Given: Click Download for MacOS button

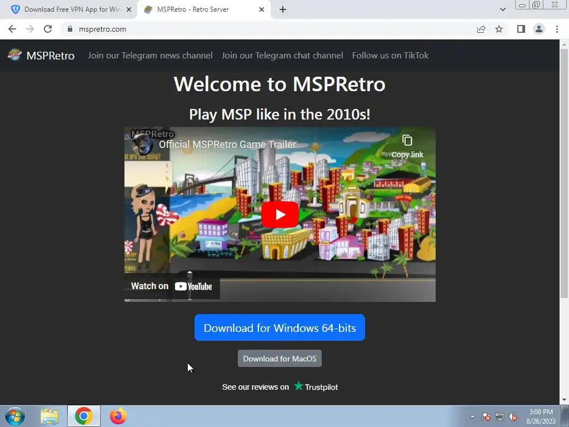Looking at the screenshot, I should click(x=279, y=359).
